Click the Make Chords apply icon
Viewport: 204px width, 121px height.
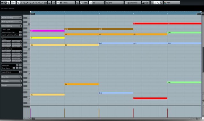pyautogui.click(x=20, y=72)
